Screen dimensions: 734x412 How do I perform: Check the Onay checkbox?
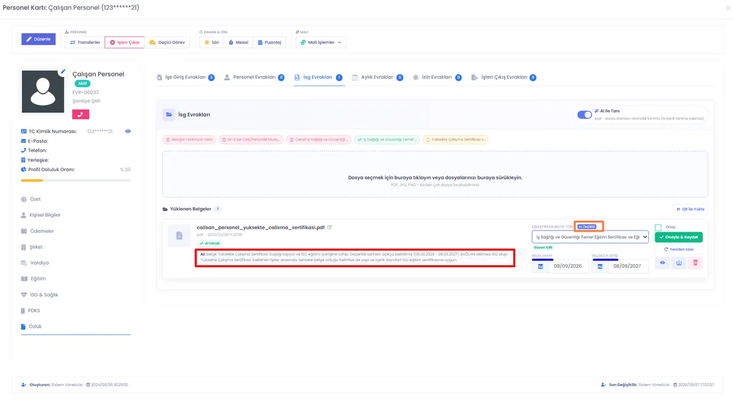(658, 227)
